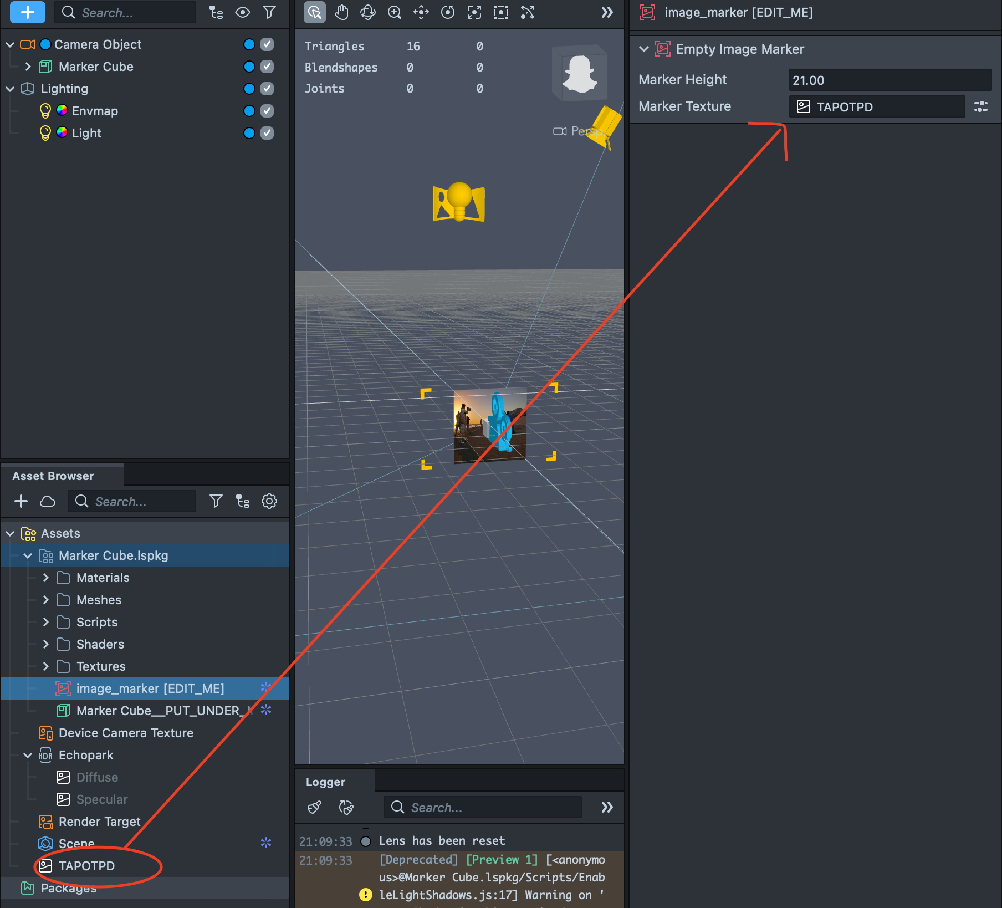Click the eye visibility filter icon in Objects panel
This screenshot has width=1002, height=908.
tap(243, 12)
